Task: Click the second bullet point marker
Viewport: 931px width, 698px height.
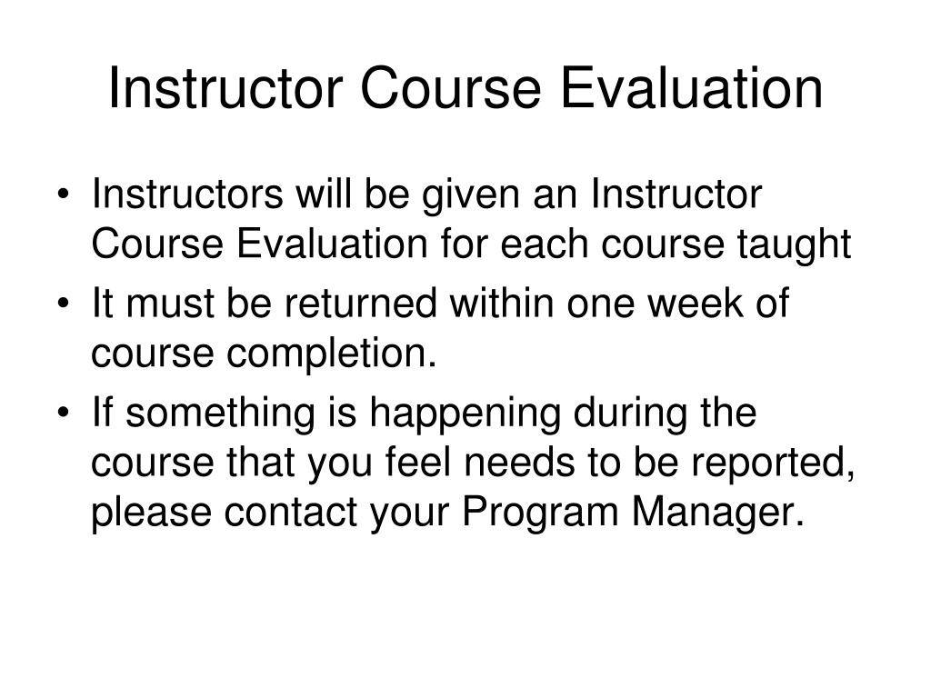Action: tap(64, 304)
